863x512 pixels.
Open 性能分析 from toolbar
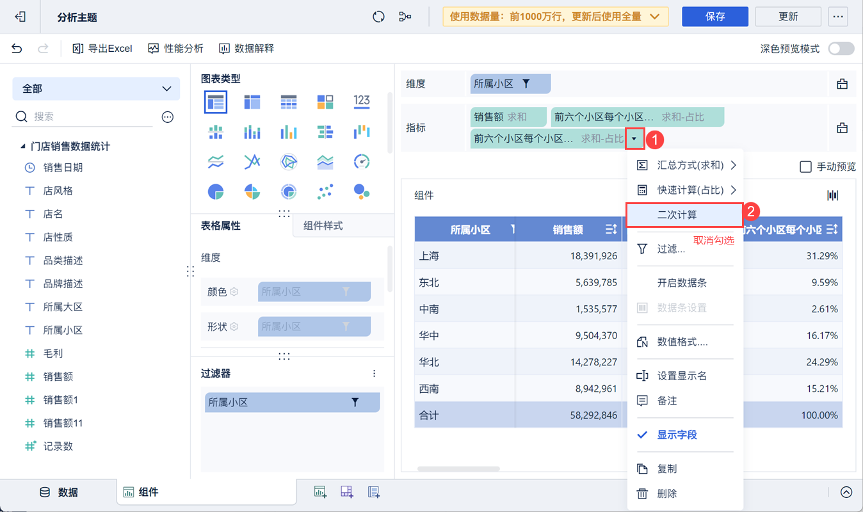click(x=175, y=49)
